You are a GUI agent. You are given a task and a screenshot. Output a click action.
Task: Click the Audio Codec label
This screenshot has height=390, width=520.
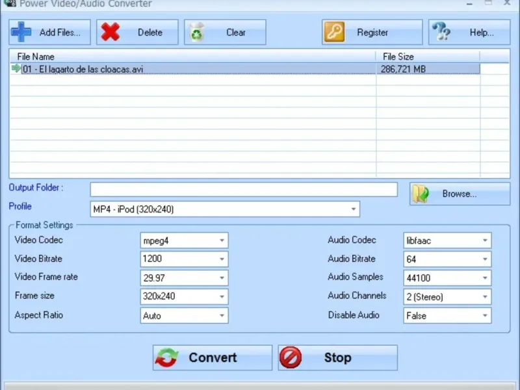click(x=352, y=240)
